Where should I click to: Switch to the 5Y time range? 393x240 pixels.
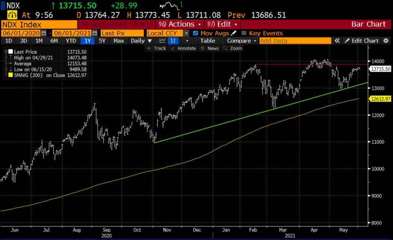(102, 41)
